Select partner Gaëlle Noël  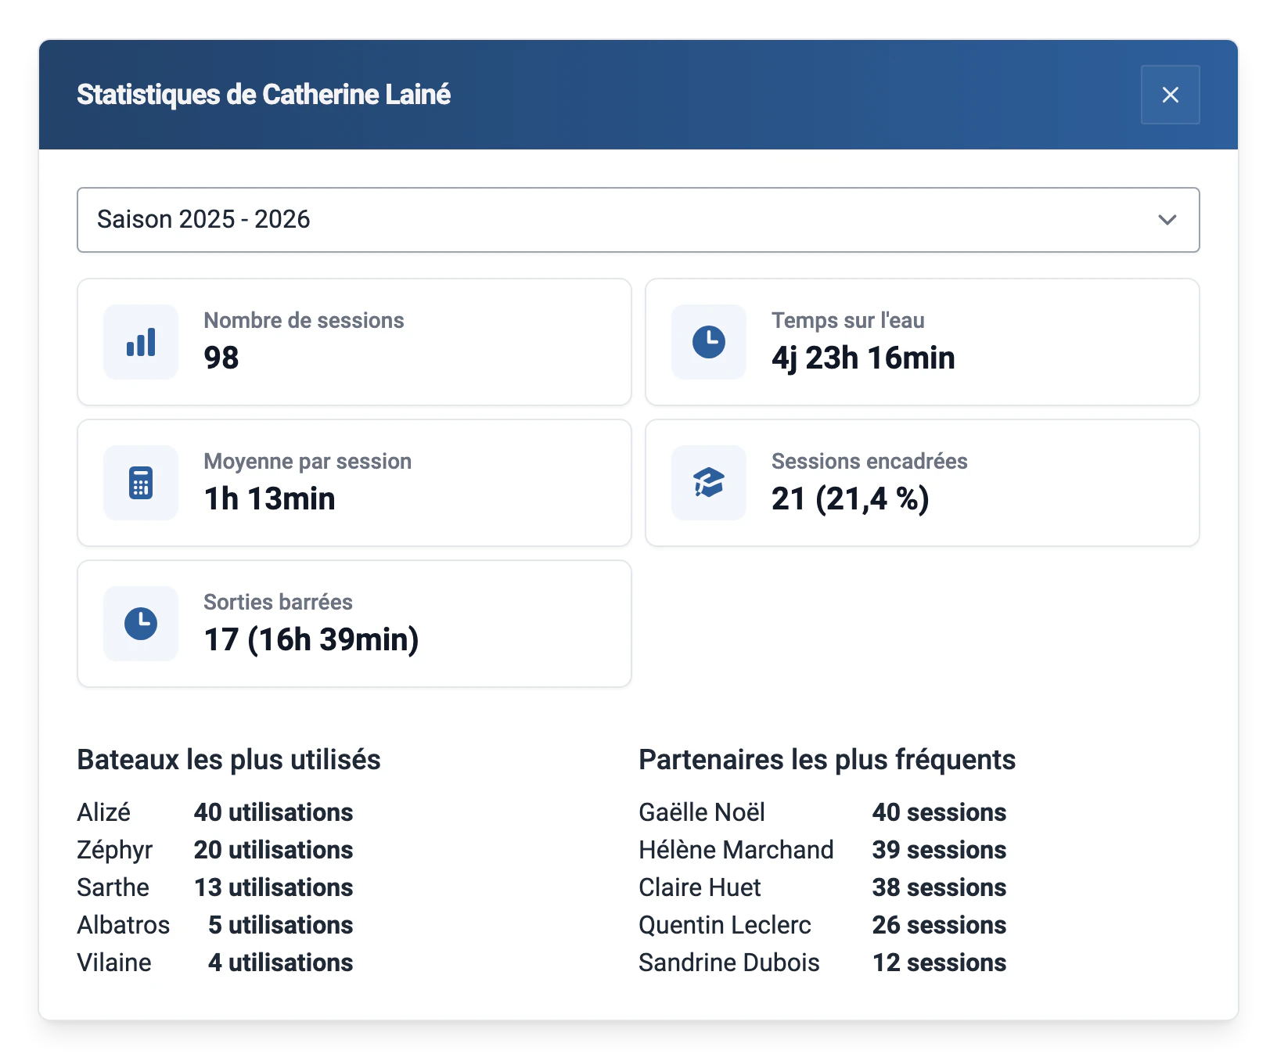[702, 812]
